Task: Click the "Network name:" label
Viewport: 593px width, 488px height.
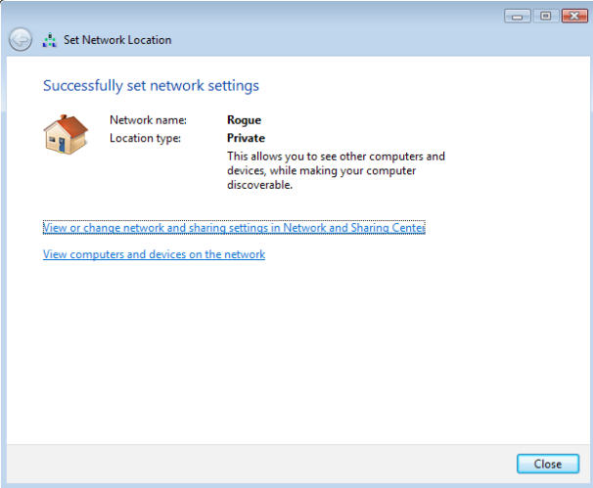Action: click(x=147, y=121)
